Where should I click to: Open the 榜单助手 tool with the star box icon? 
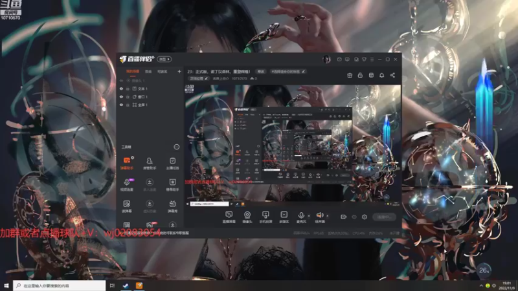click(x=172, y=185)
